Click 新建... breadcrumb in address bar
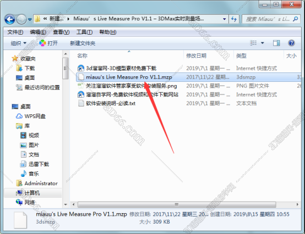Screen dimensions: 305x234 click(x=56, y=19)
